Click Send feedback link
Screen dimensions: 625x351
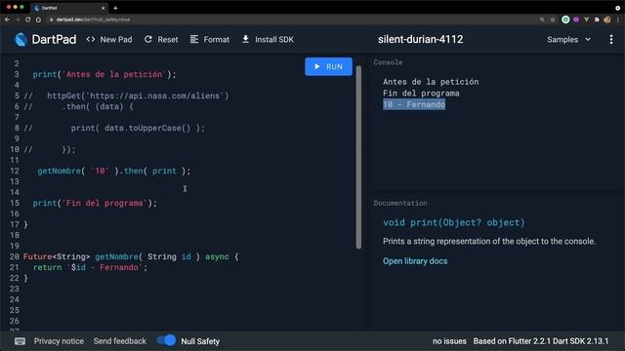(x=119, y=341)
